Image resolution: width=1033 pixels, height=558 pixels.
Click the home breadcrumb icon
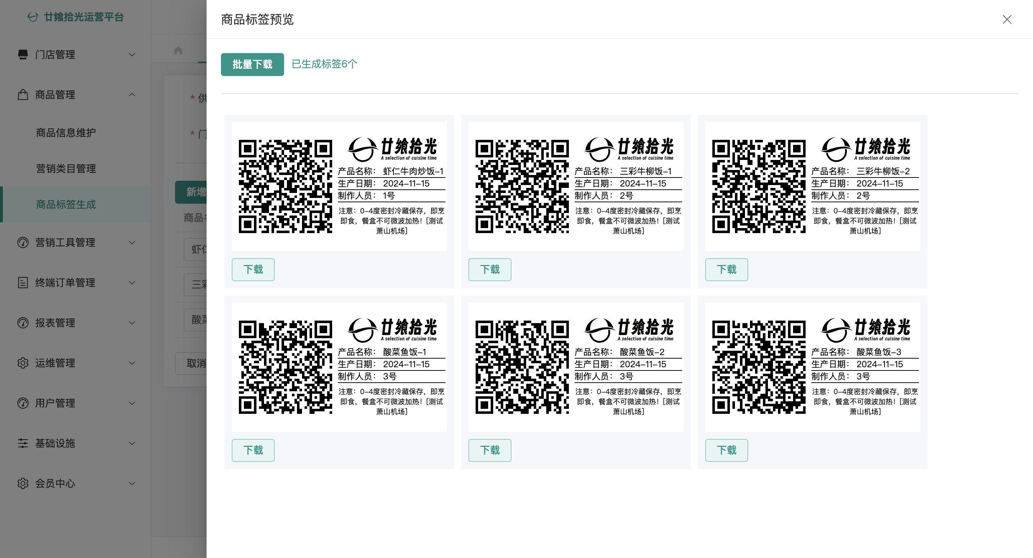[179, 50]
